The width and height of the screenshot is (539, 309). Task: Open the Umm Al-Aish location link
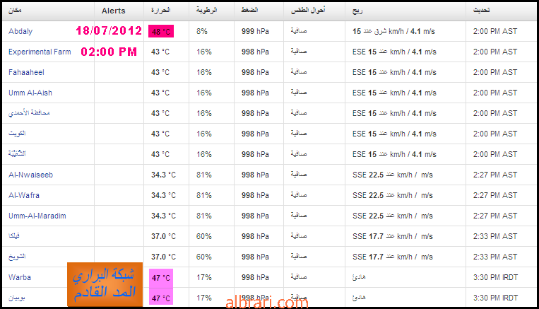(x=30, y=93)
